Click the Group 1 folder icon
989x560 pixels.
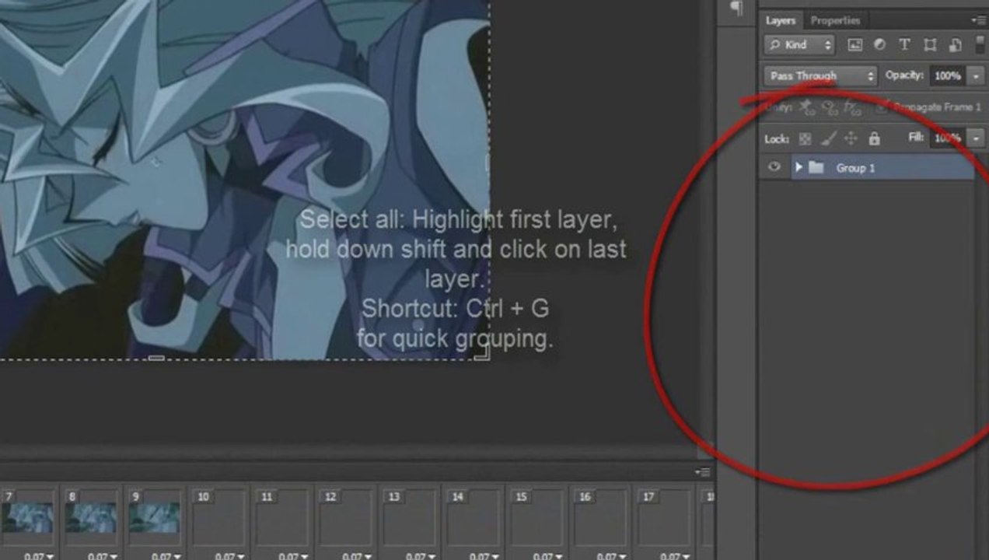pyautogui.click(x=816, y=167)
